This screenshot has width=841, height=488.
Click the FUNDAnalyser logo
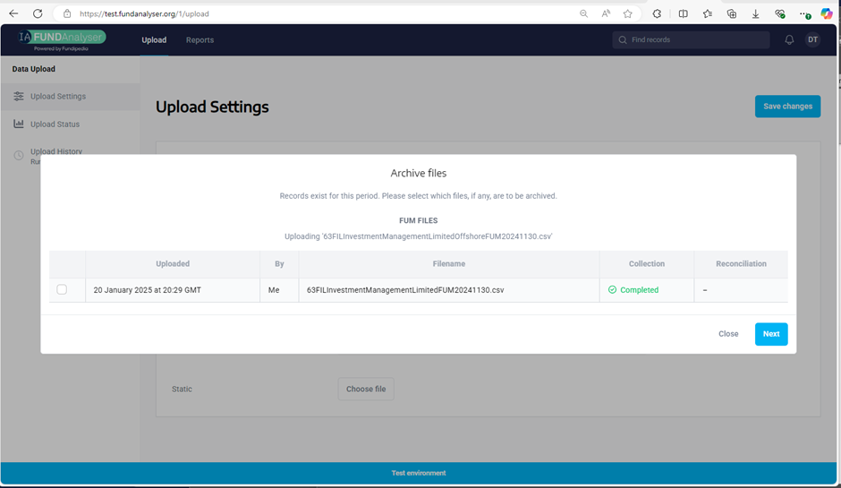(x=63, y=39)
